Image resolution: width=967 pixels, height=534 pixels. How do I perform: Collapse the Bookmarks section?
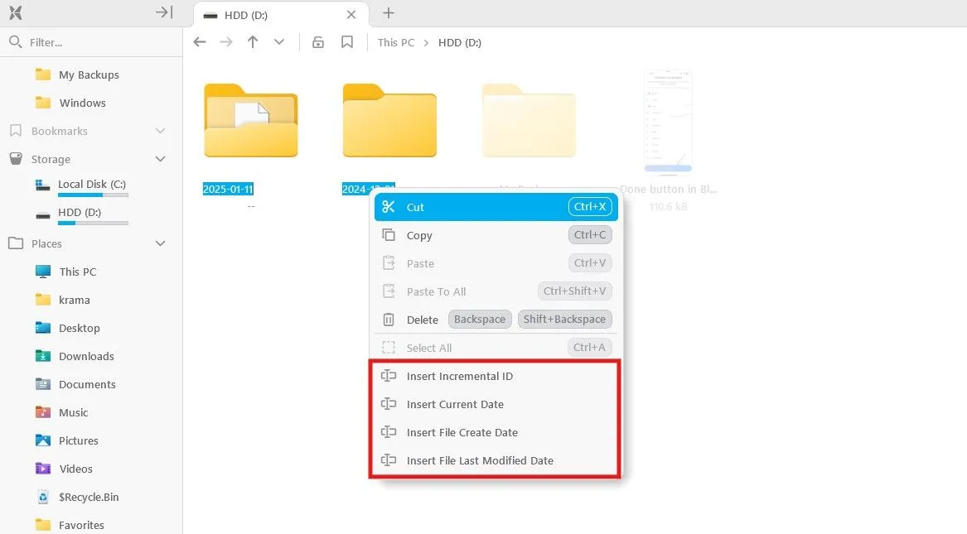(161, 131)
